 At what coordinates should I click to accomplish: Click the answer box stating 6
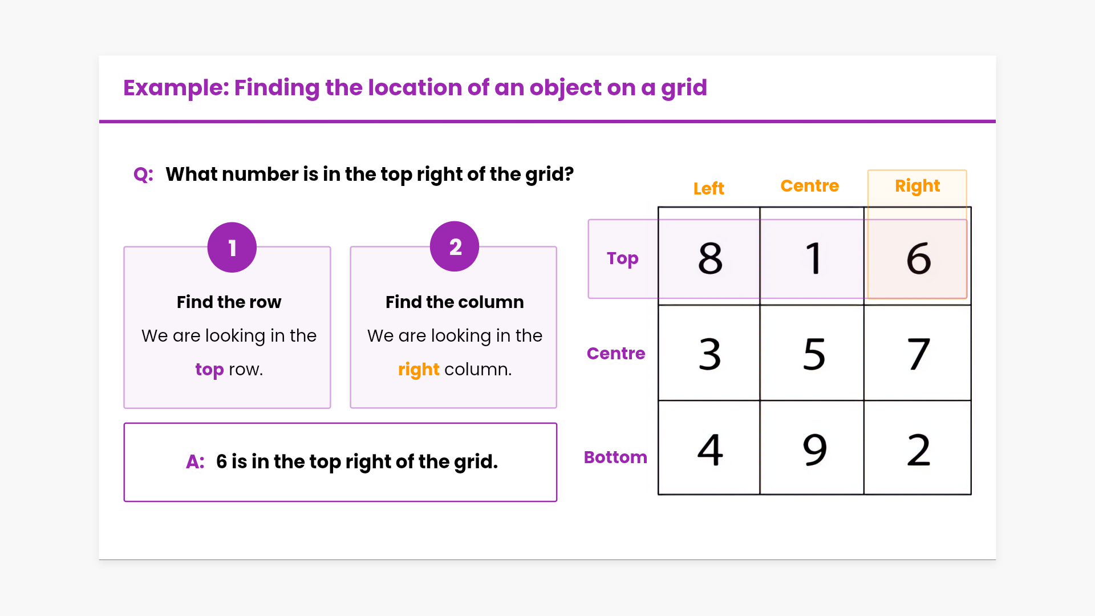coord(340,462)
